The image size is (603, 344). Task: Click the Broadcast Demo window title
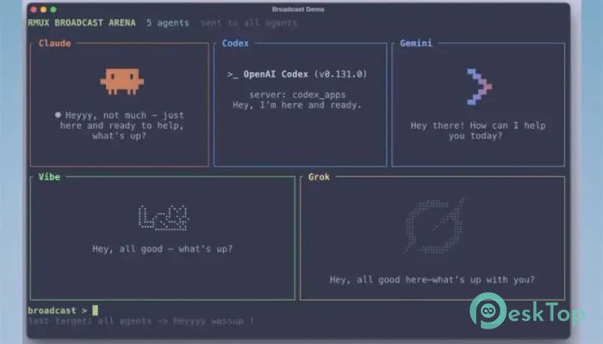pos(298,9)
